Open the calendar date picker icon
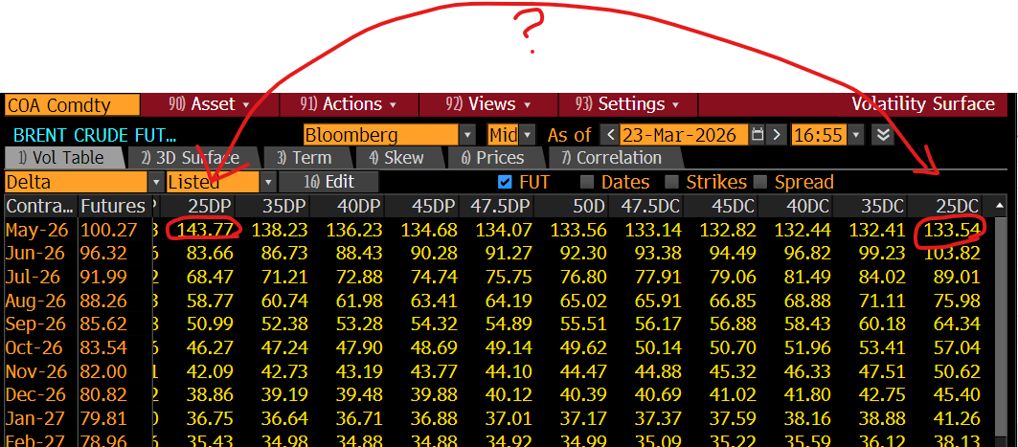 click(757, 135)
